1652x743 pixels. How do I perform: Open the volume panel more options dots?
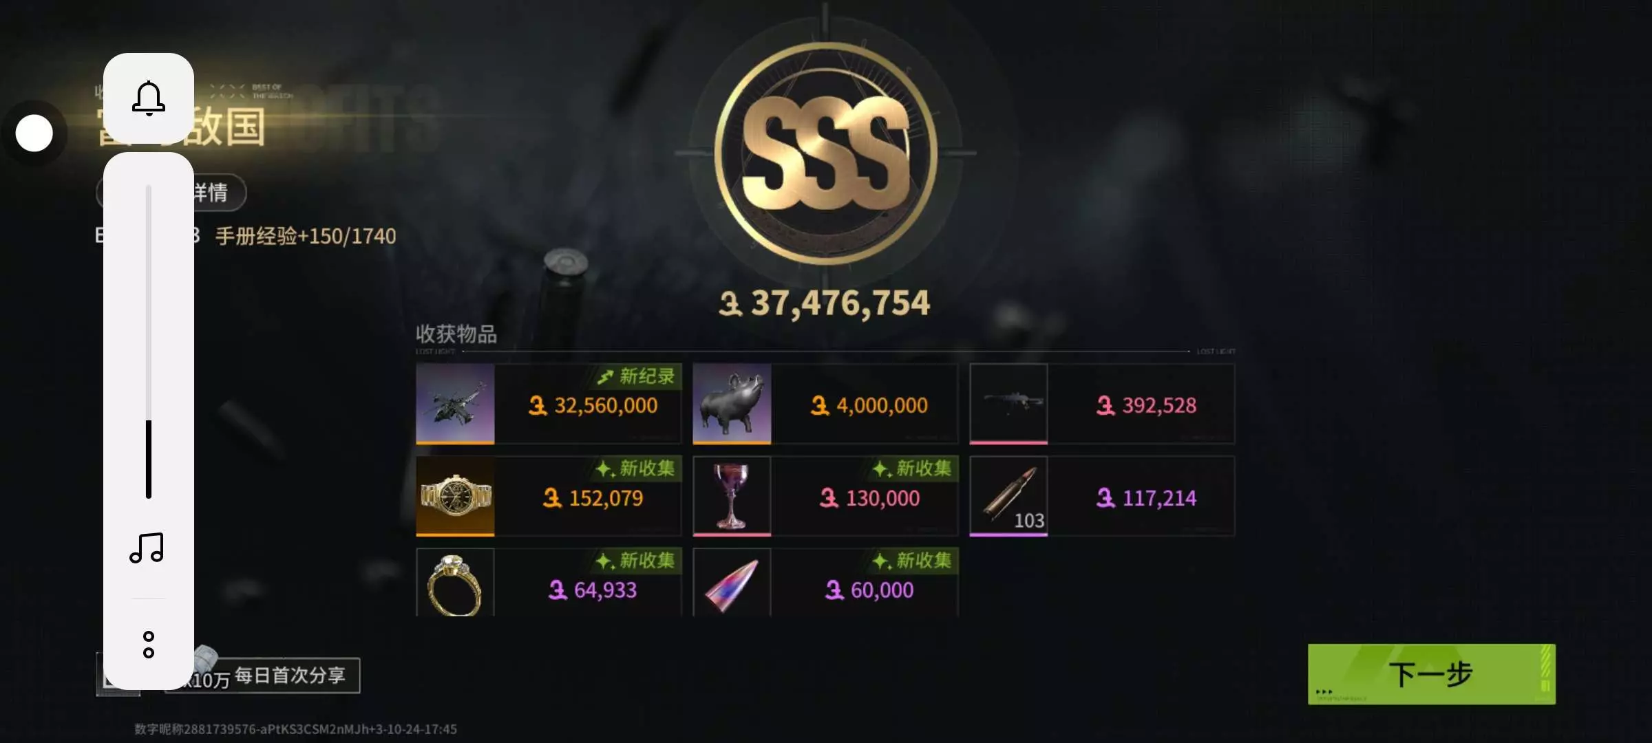[148, 645]
